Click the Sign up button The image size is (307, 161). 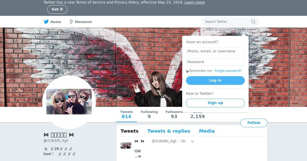[x=215, y=103]
